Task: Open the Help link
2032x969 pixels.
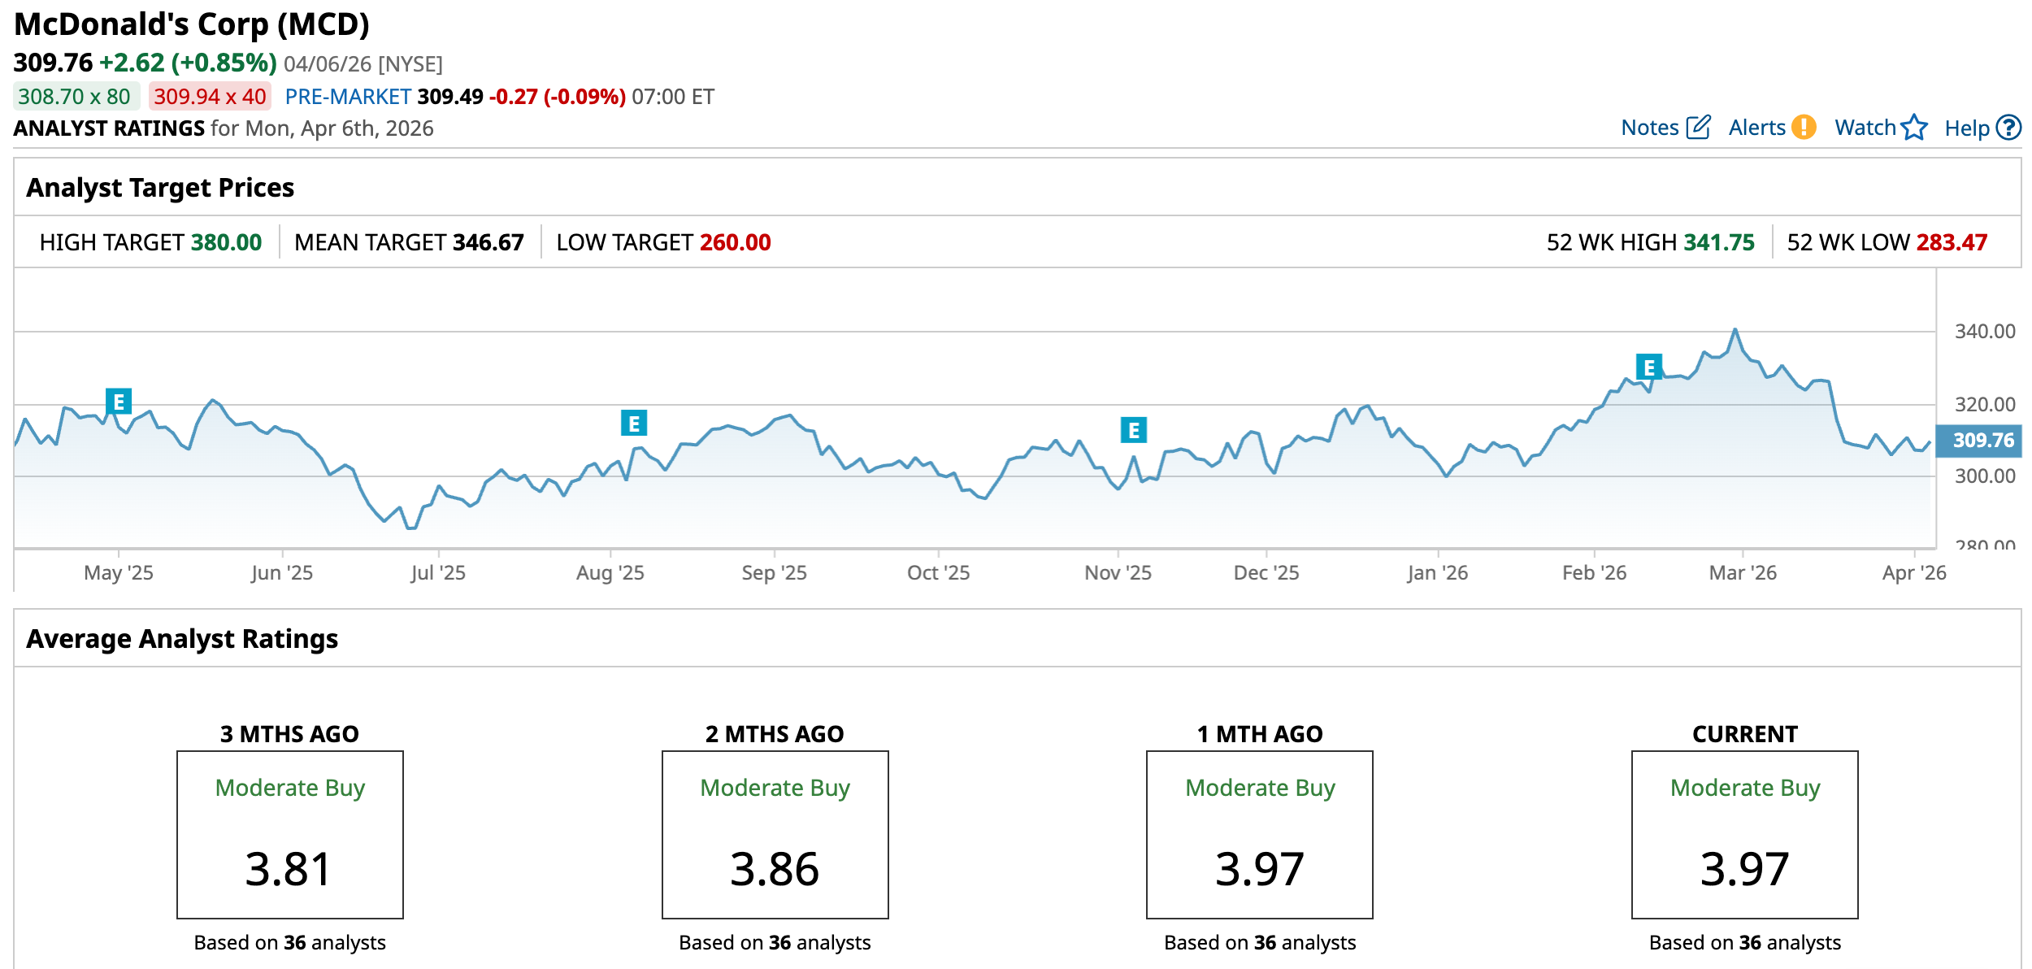Action: coord(1966,128)
